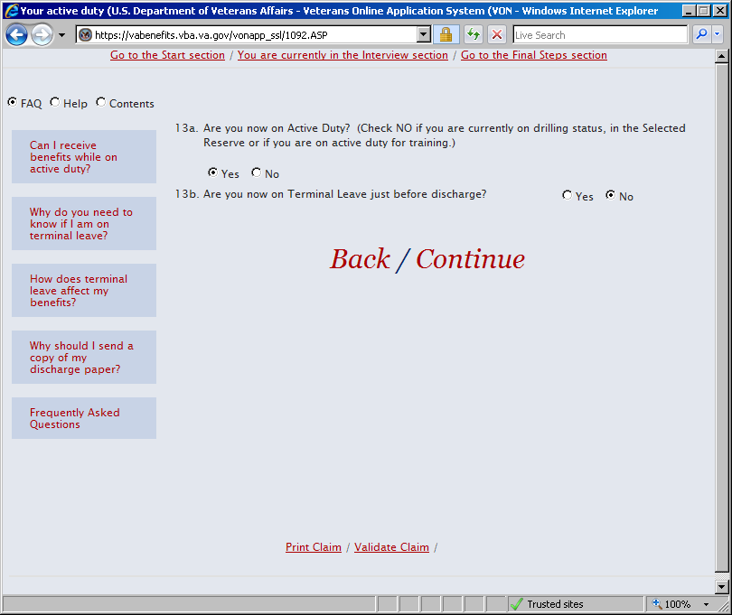The width and height of the screenshot is (732, 615).
Task: Go to the Final Steps section link
Action: point(534,55)
